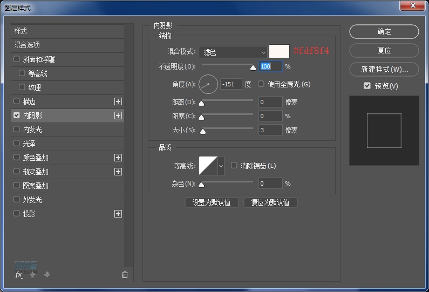The image size is (429, 292).
Task: Click the 大小 field showing 3
Action: 270,130
